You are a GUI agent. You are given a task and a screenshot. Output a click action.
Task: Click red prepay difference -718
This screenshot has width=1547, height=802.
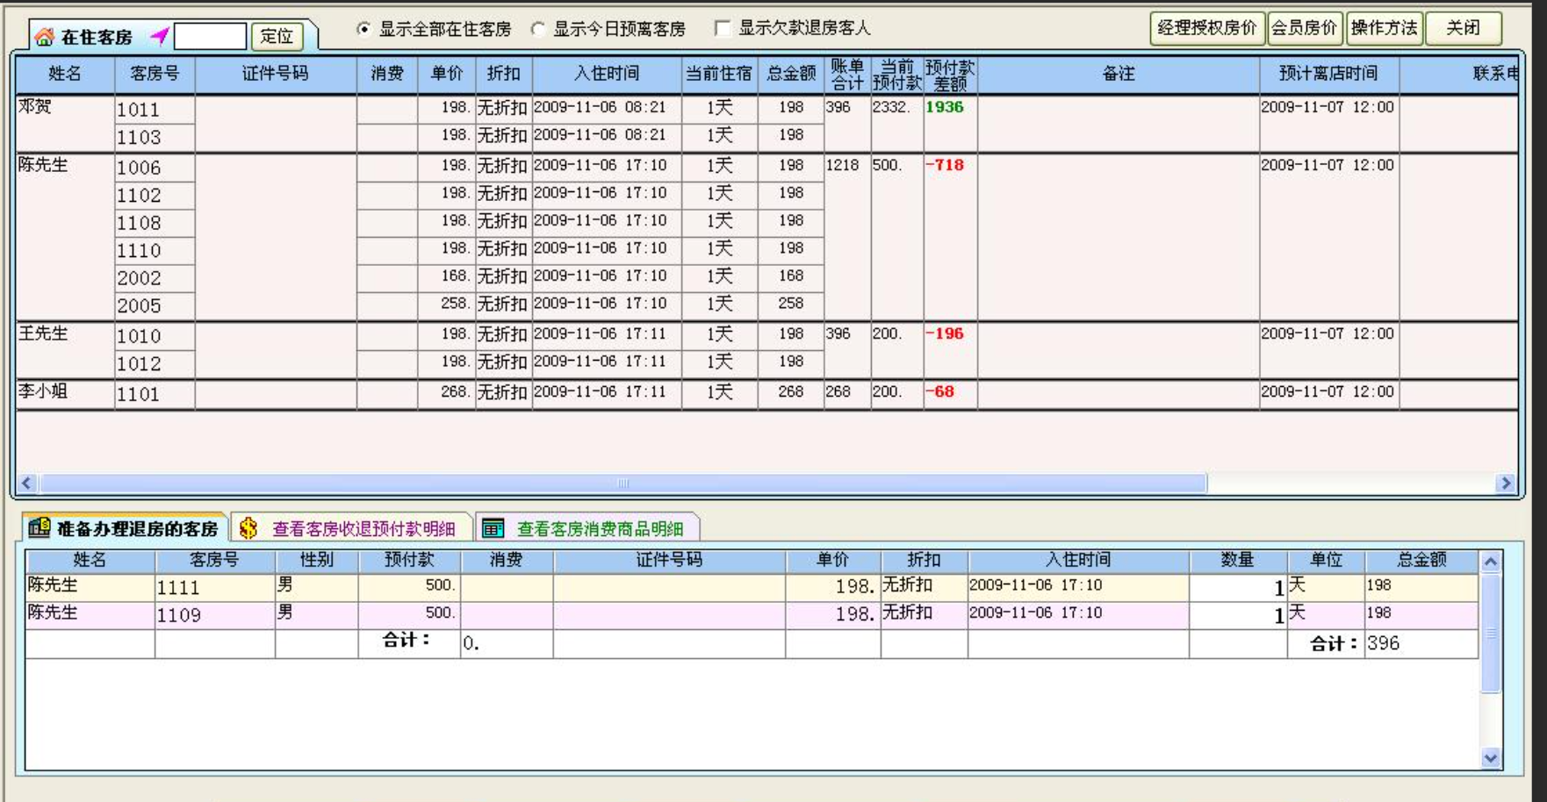coord(945,165)
